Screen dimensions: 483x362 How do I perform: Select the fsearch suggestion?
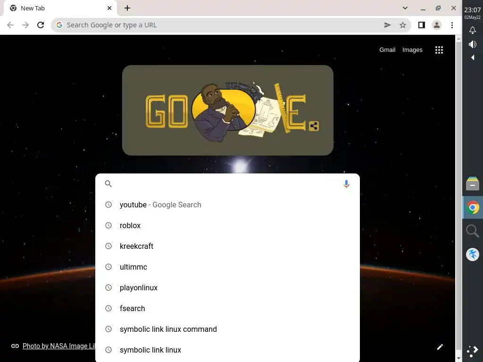coord(227,308)
